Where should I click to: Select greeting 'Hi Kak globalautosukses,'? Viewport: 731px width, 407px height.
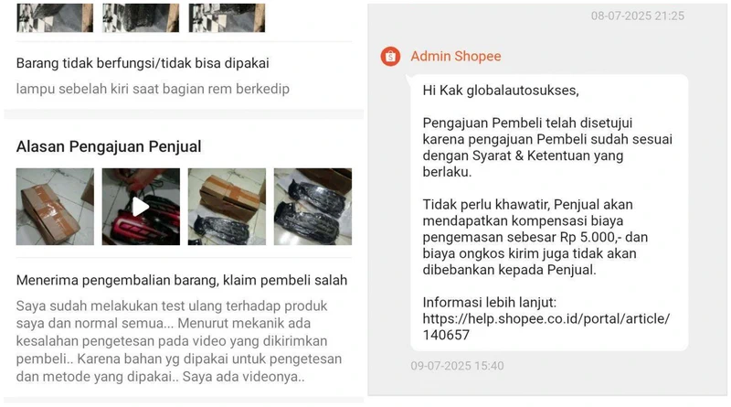coord(501,90)
